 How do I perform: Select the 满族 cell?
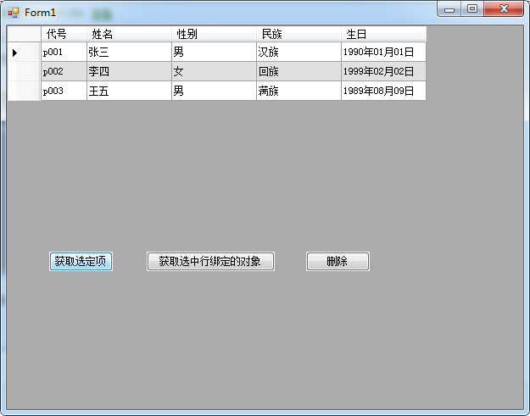pyautogui.click(x=298, y=91)
